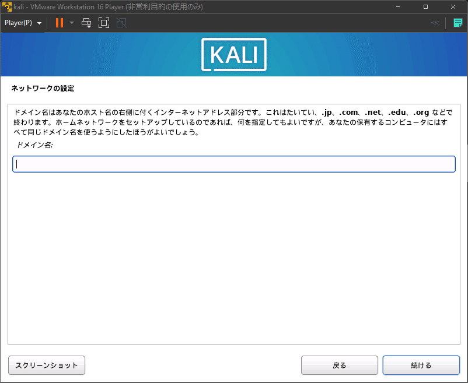Send Ctrl+Alt+Del to the virtual machine

tap(86, 23)
